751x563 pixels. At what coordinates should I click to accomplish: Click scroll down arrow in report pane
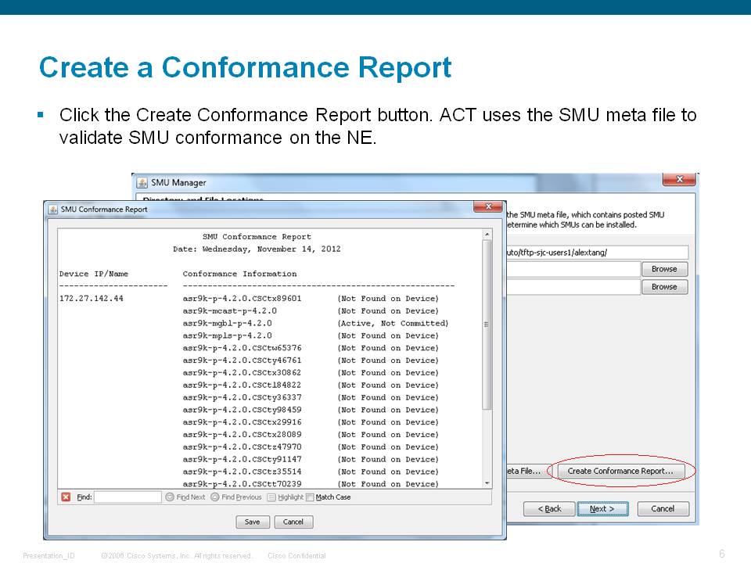(x=487, y=483)
